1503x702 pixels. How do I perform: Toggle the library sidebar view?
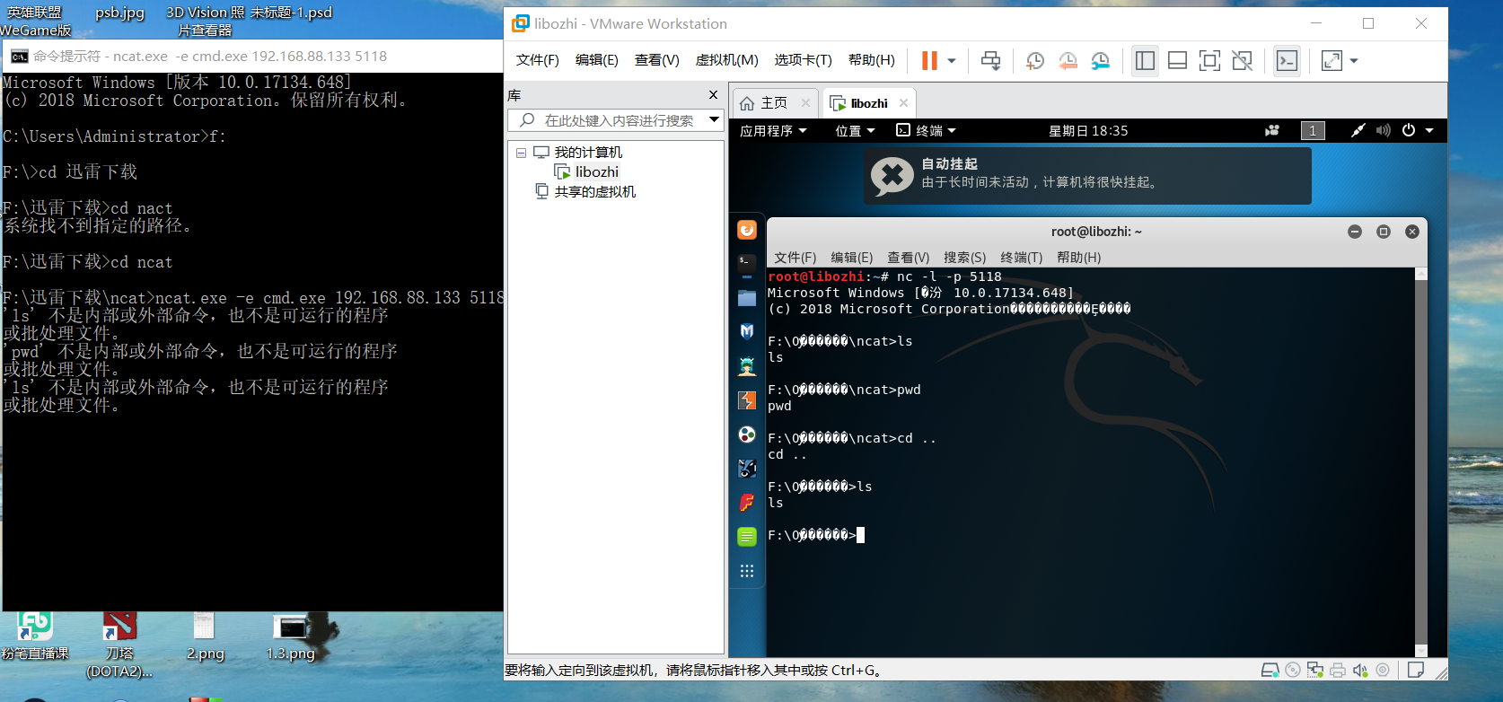pyautogui.click(x=1145, y=61)
